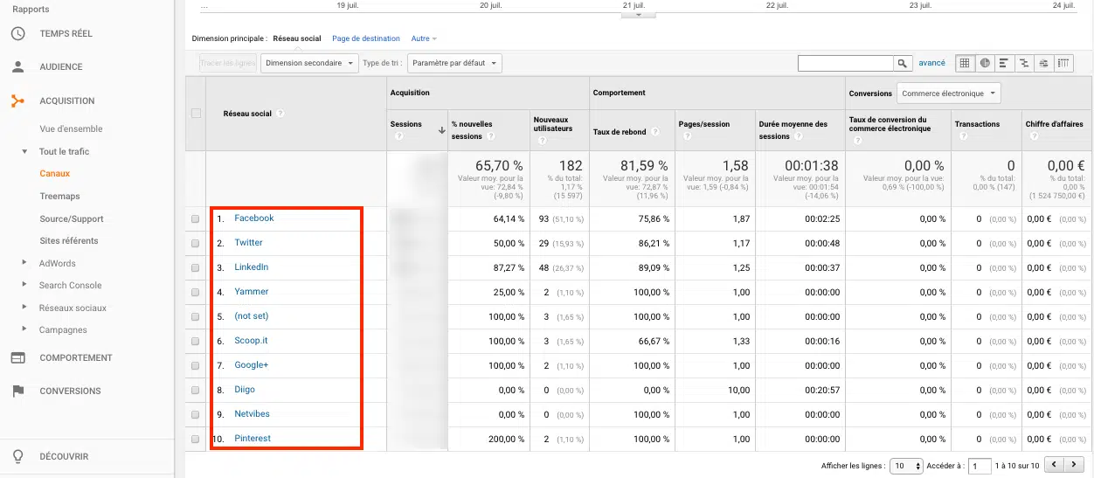Open Source/Support in the sidebar menu
1094x478 pixels.
(72, 218)
